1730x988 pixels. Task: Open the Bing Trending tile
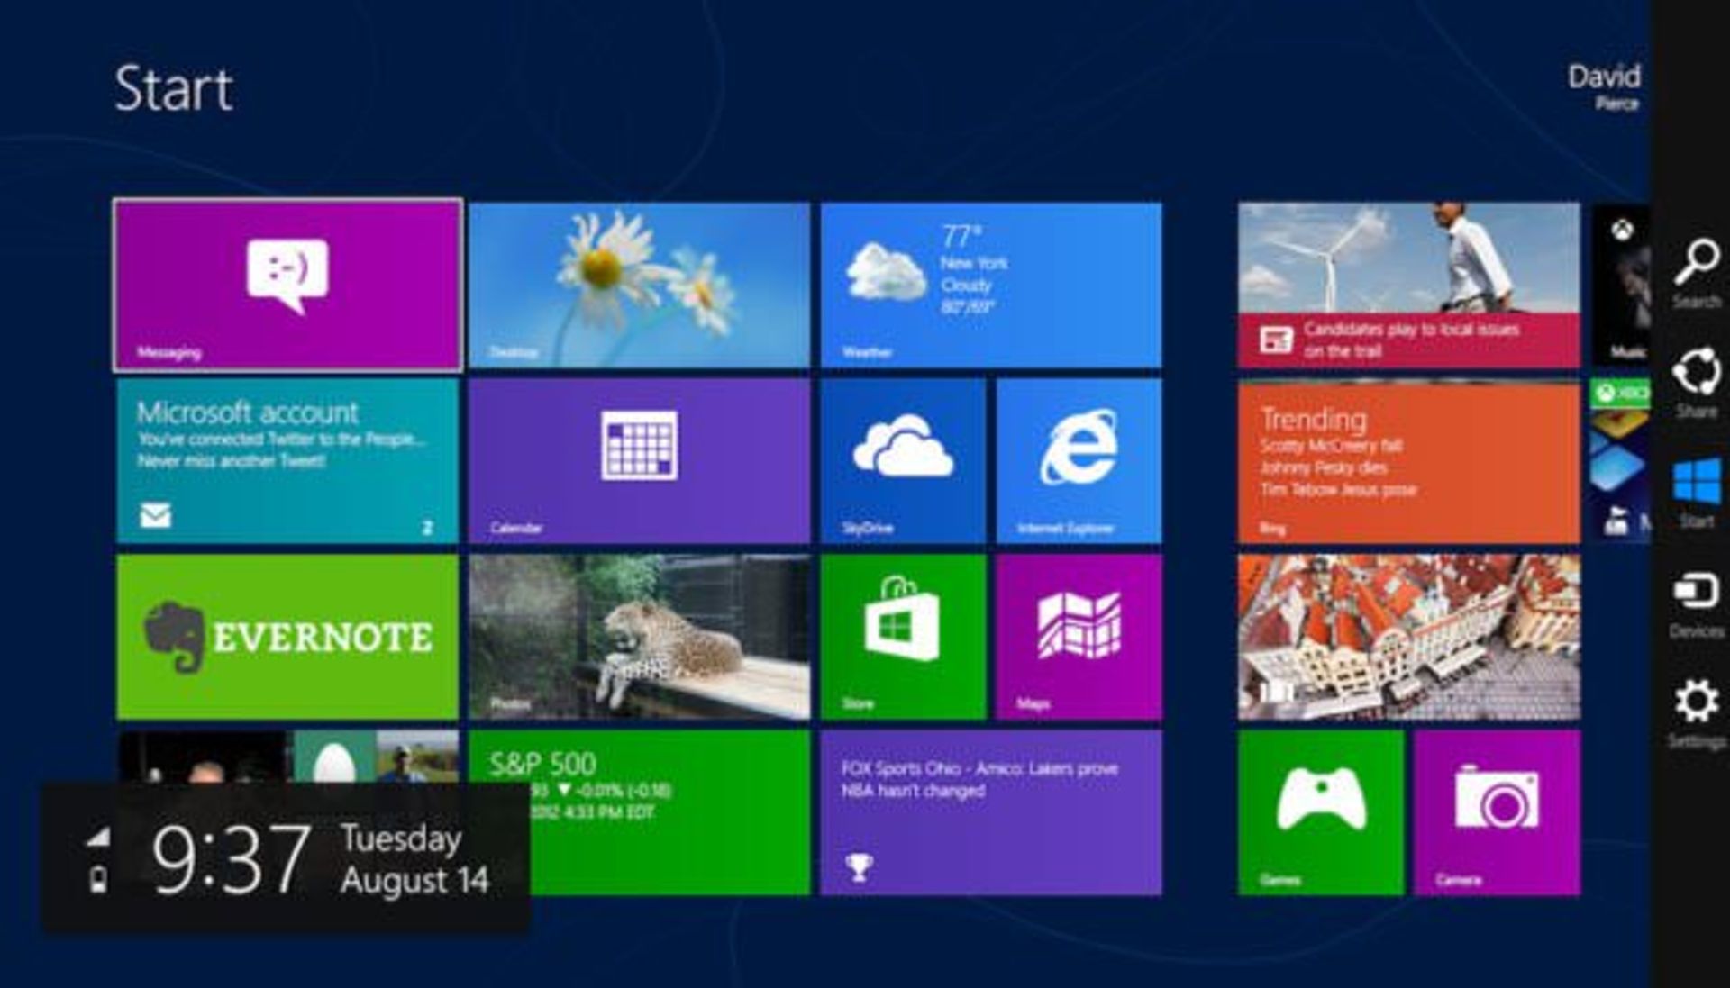(x=1408, y=462)
